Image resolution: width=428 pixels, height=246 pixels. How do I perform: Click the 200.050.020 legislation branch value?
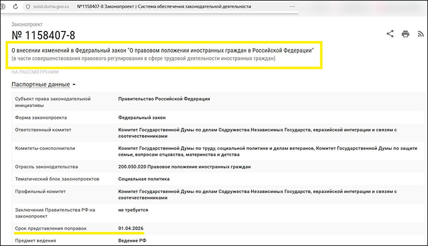pyautogui.click(x=184, y=167)
